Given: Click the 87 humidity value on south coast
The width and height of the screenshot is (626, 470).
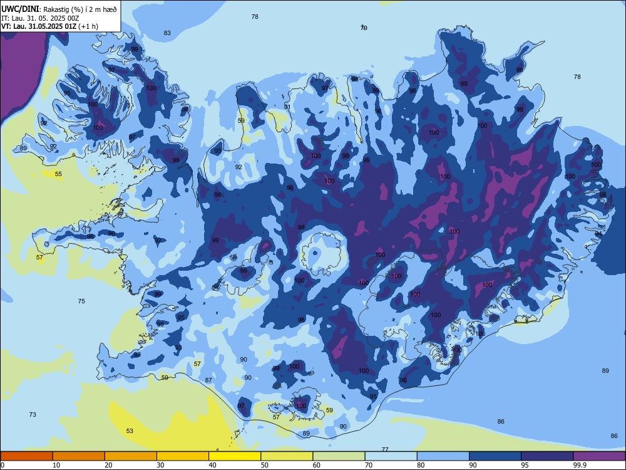Looking at the screenshot, I should click(208, 380).
